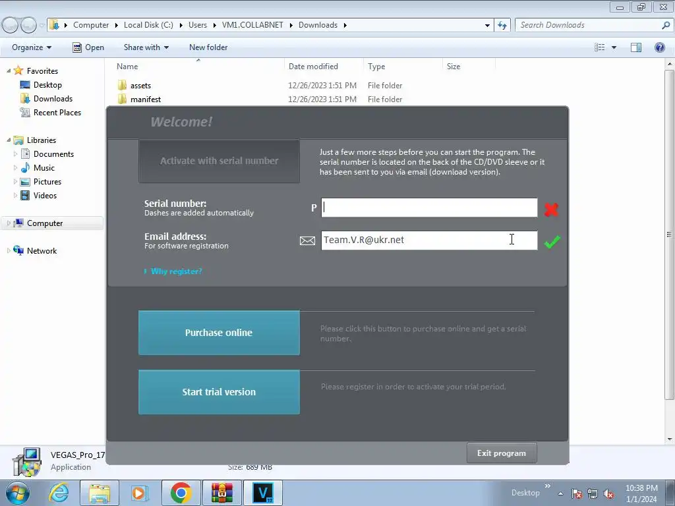Open the manifest folder
Image resolution: width=675 pixels, height=506 pixels.
tap(146, 99)
